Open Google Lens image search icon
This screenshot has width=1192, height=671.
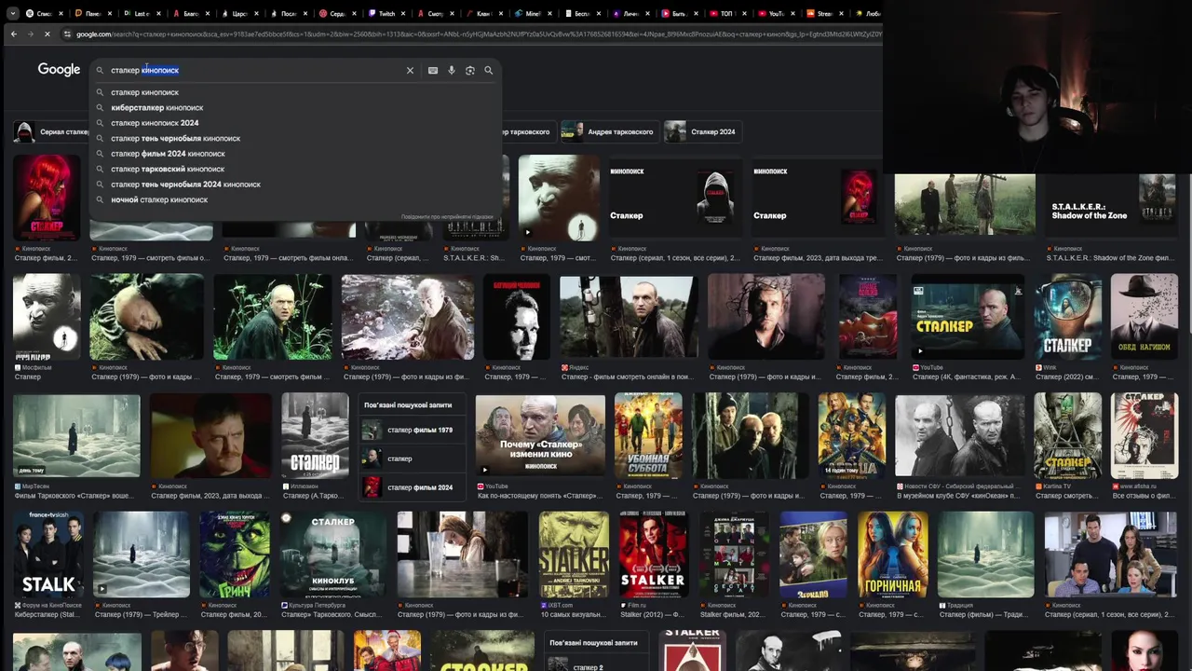click(x=470, y=70)
